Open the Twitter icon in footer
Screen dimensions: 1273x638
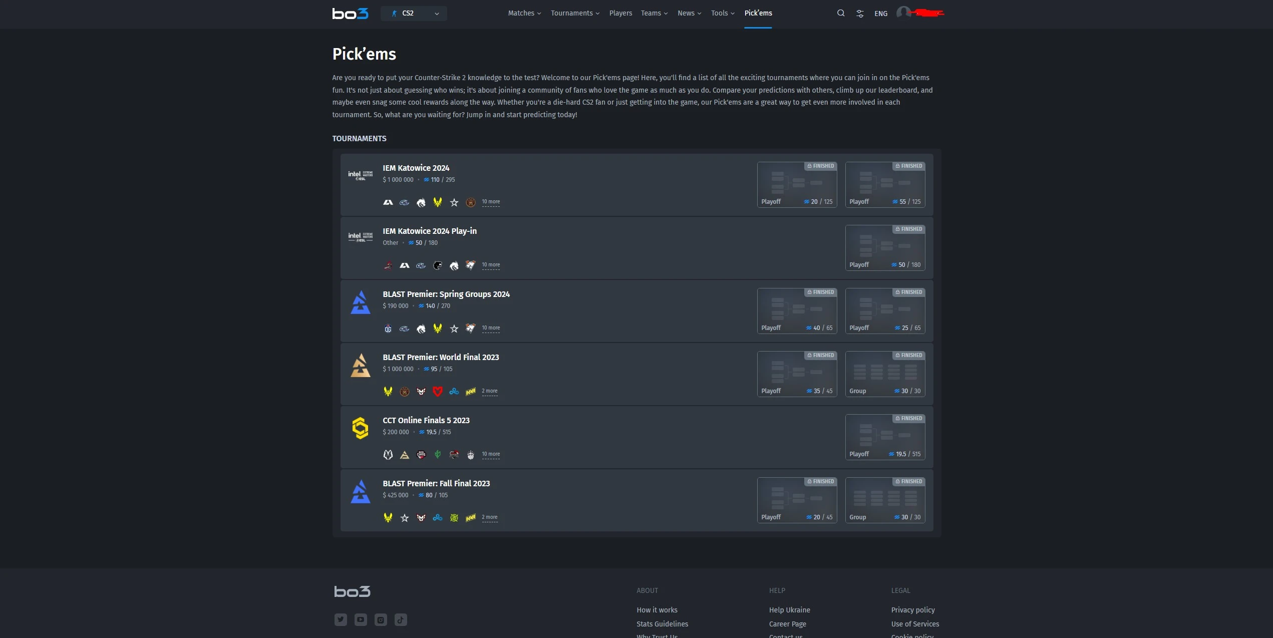[341, 620]
